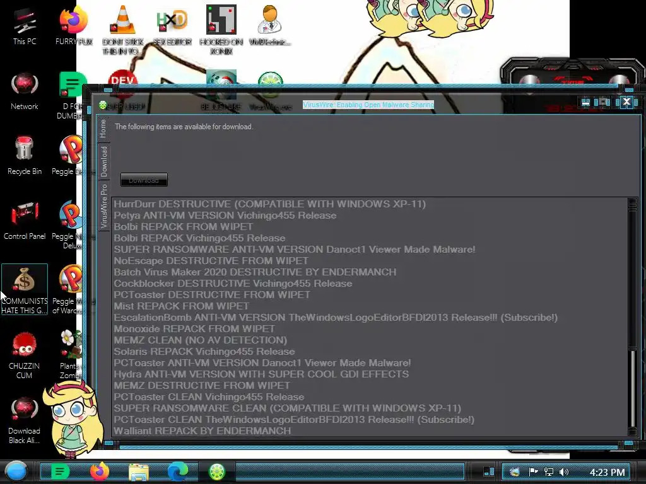The height and width of the screenshot is (484, 646).
Task: Click the Download button above the list
Action: pos(144,180)
